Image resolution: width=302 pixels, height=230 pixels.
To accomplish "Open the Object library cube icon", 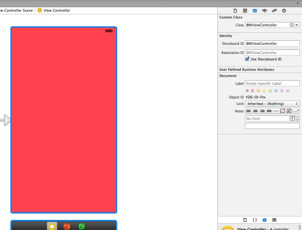I will click(x=264, y=220).
